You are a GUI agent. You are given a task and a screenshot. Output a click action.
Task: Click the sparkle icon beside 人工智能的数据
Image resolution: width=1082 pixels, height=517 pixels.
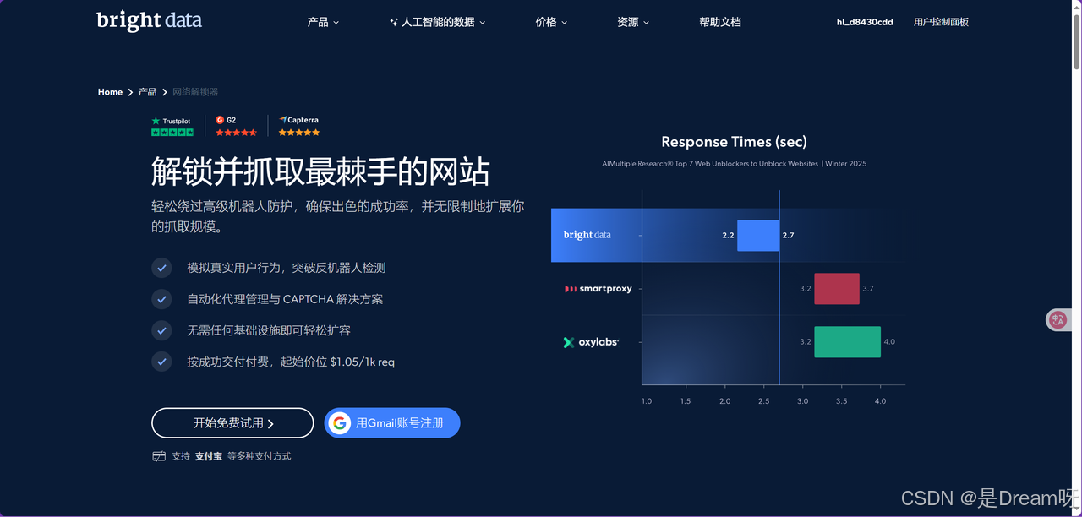(x=394, y=22)
